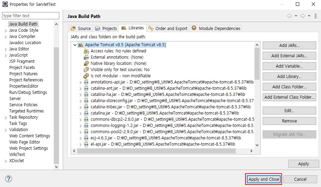Viewport: 321px width, 187px height.
Task: Click the Visible only for test sources icon
Action: tap(86, 70)
